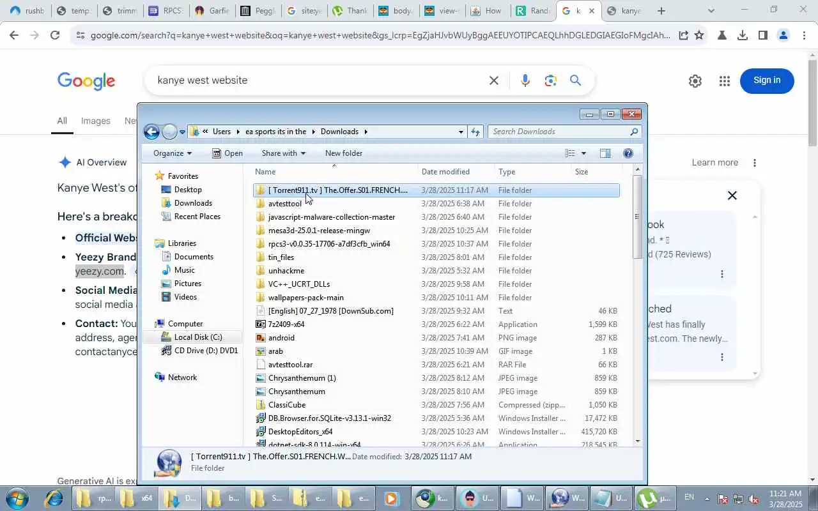Select Downloads in navigation pane
This screenshot has width=818, height=511.
point(193,203)
